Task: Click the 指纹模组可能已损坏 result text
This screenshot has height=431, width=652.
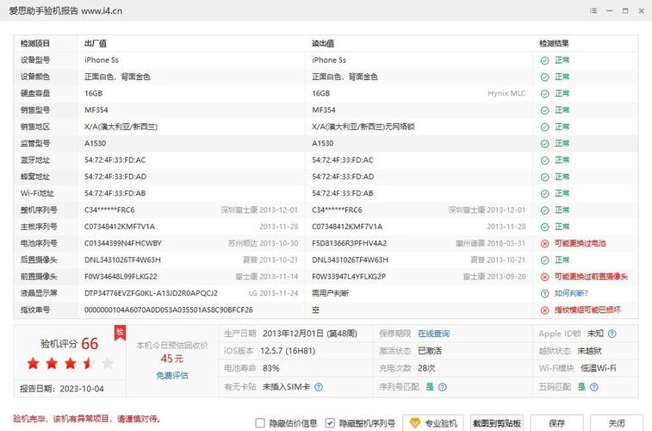Action: pyautogui.click(x=587, y=310)
